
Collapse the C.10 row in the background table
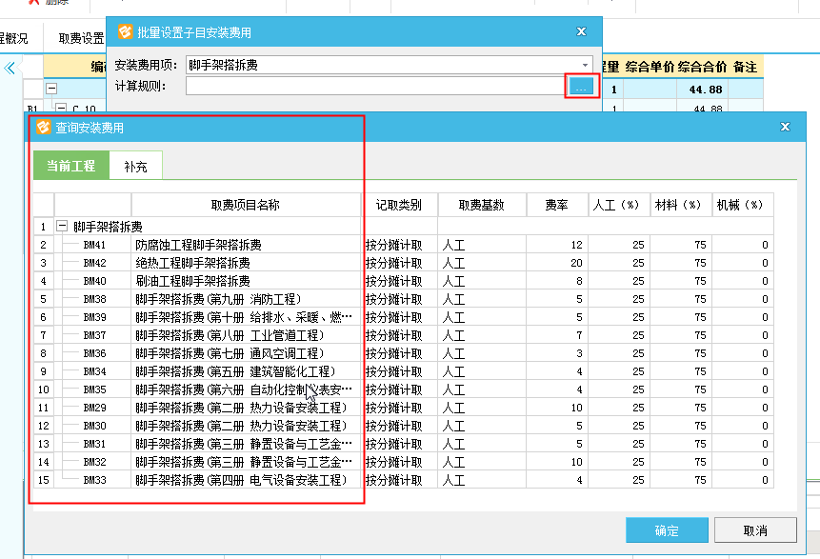click(x=61, y=110)
